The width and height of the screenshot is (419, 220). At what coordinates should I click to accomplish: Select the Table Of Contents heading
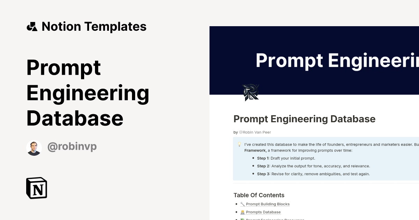259,195
